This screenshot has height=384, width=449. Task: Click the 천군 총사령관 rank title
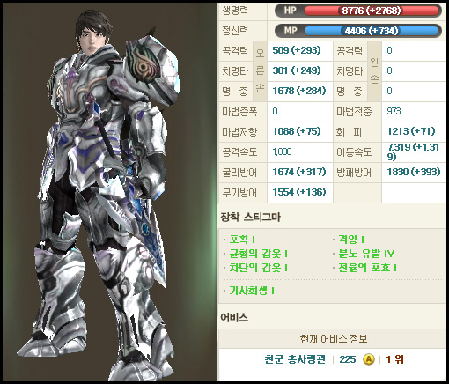coord(295,359)
